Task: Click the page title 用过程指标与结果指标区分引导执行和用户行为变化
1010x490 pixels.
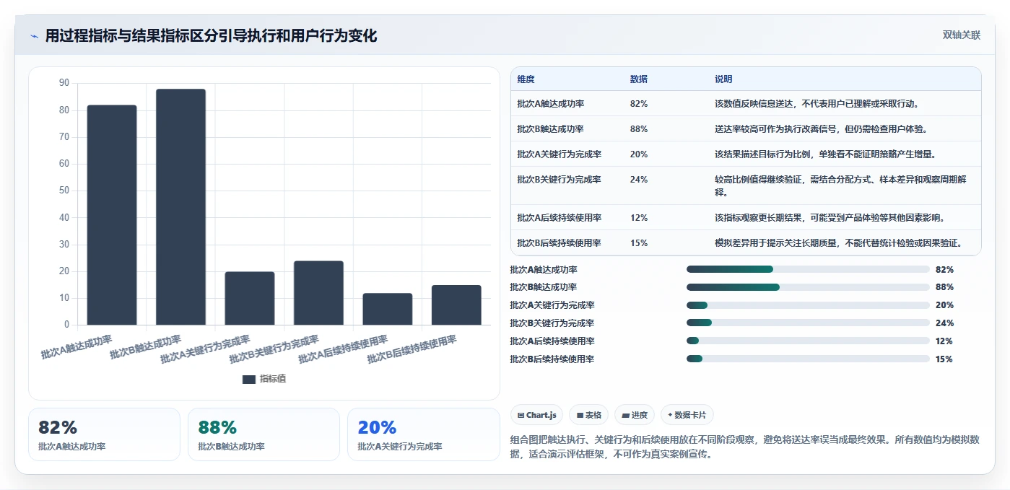Action: pyautogui.click(x=211, y=36)
